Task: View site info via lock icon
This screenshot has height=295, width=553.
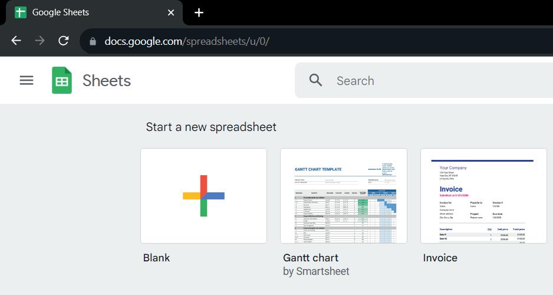Action: 92,41
